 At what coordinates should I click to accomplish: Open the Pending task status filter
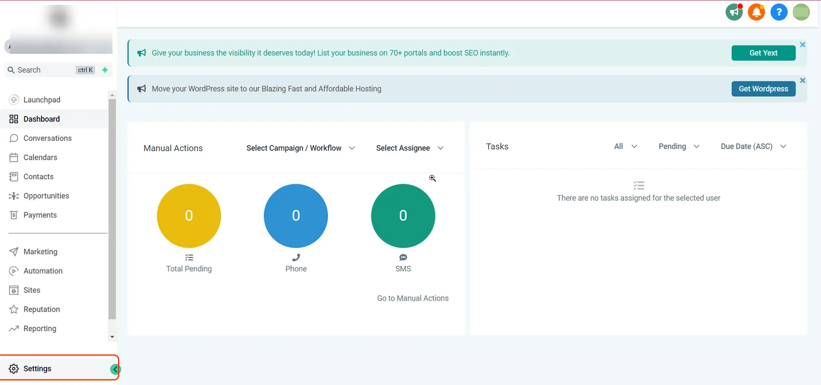[679, 146]
